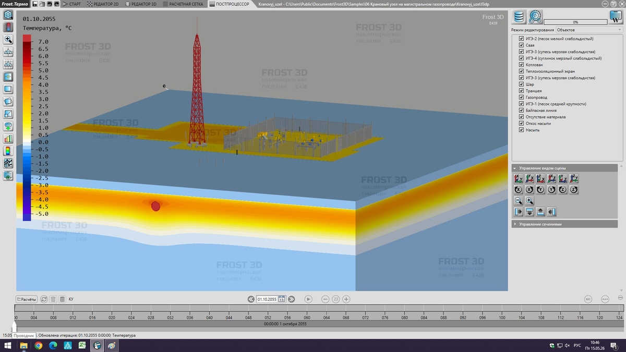Toggle the Свая checkbox
The image size is (626, 352).
click(x=521, y=45)
